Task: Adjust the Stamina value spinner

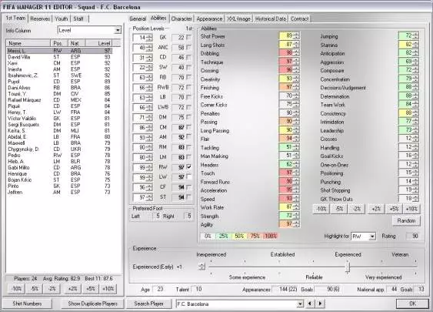Action: coord(415,44)
